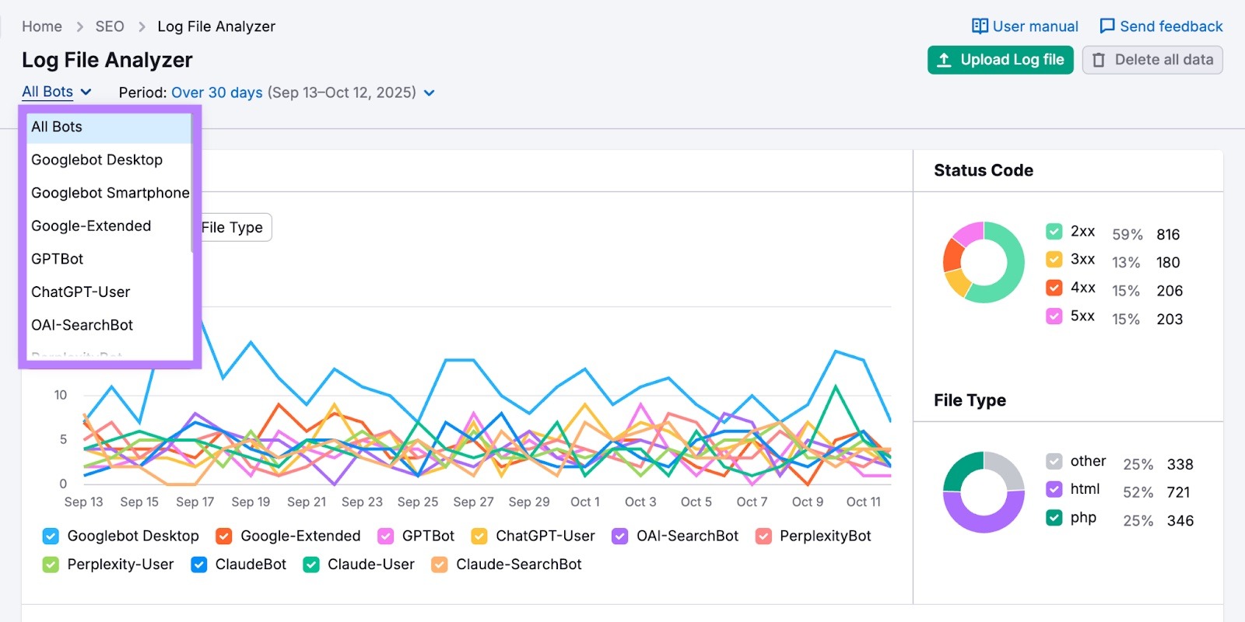Uncheck the 5xx status code checkbox
Image resolution: width=1245 pixels, height=622 pixels.
coord(1054,316)
